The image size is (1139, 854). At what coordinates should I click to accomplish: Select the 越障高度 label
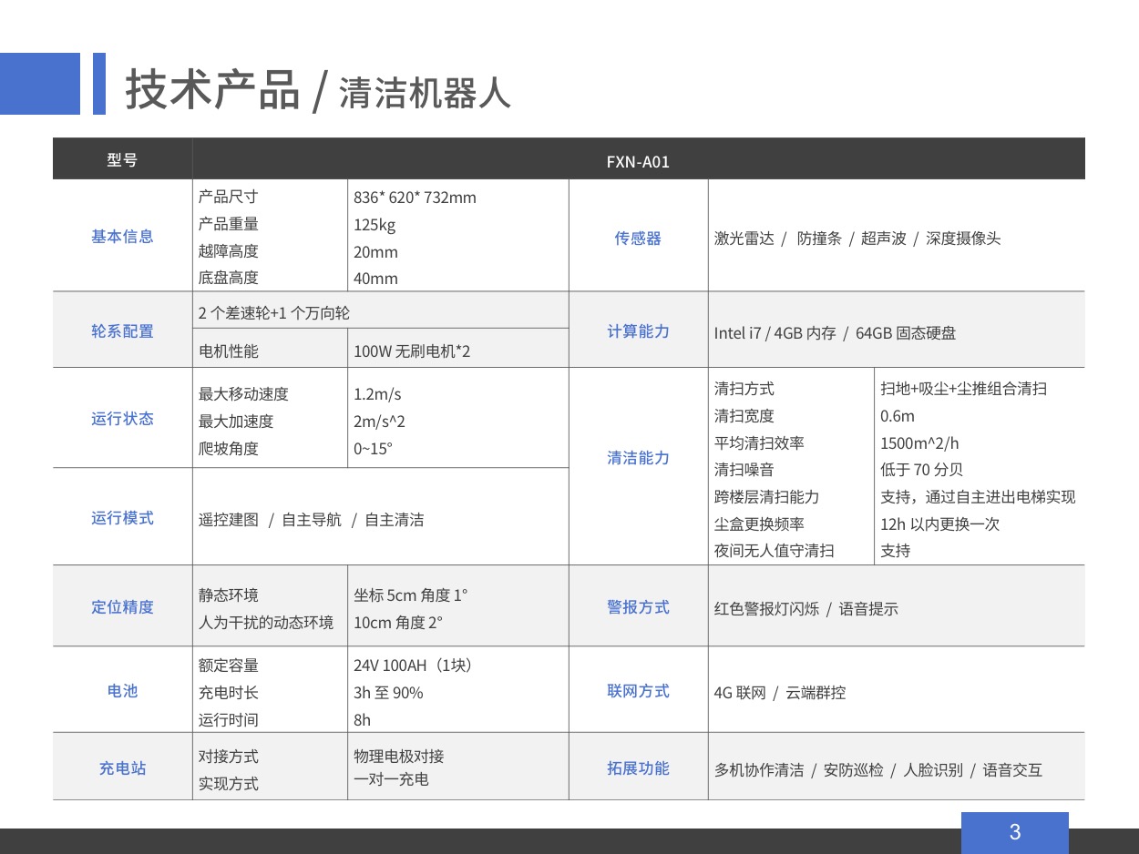pos(229,251)
